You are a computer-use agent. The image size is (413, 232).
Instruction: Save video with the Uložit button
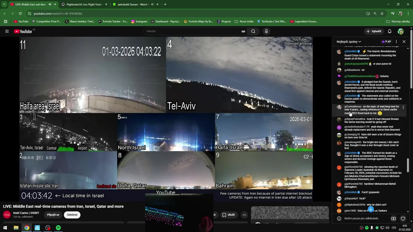point(228,215)
